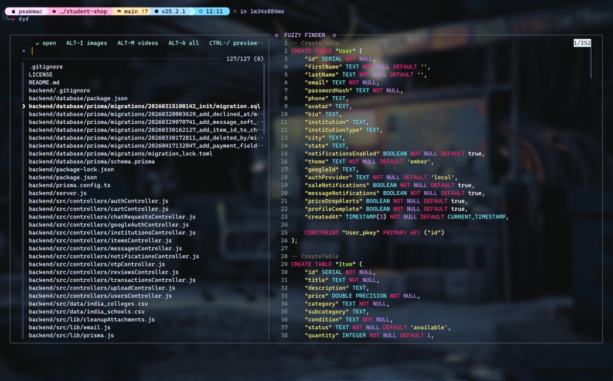Click the 'CTRL-/ preview' toggle hint
Viewport: 613px width, 381px height.
point(233,43)
